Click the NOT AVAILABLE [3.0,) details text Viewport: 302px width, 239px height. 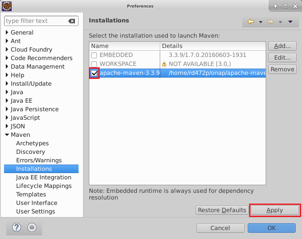[x=200, y=64]
